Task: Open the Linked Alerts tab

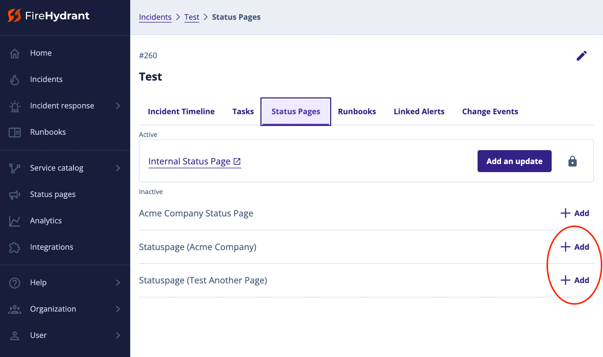Action: 419,112
